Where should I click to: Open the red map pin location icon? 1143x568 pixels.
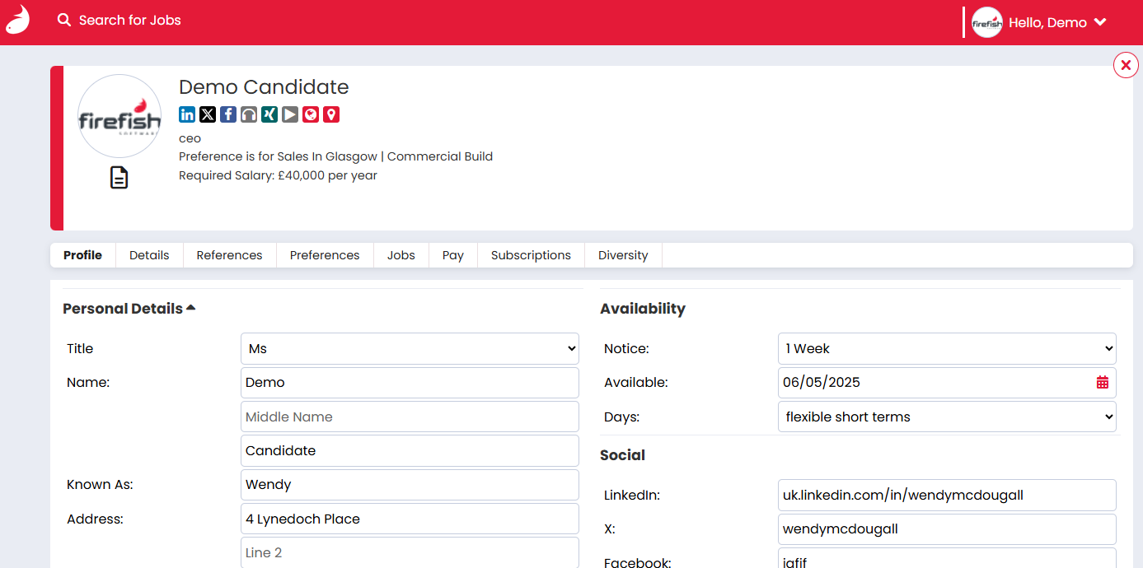coord(331,114)
